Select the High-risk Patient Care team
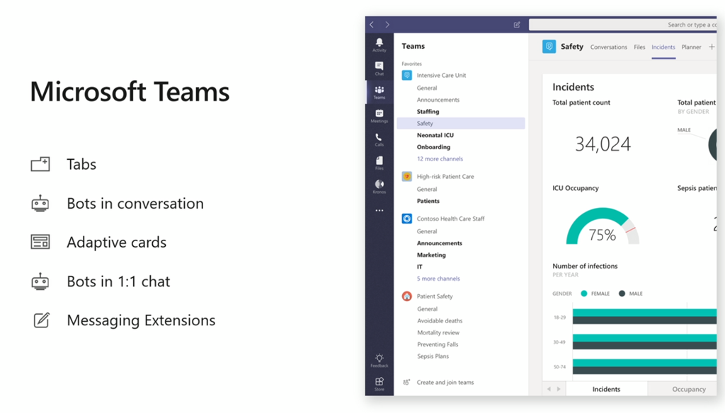This screenshot has height=413, width=725. point(445,177)
